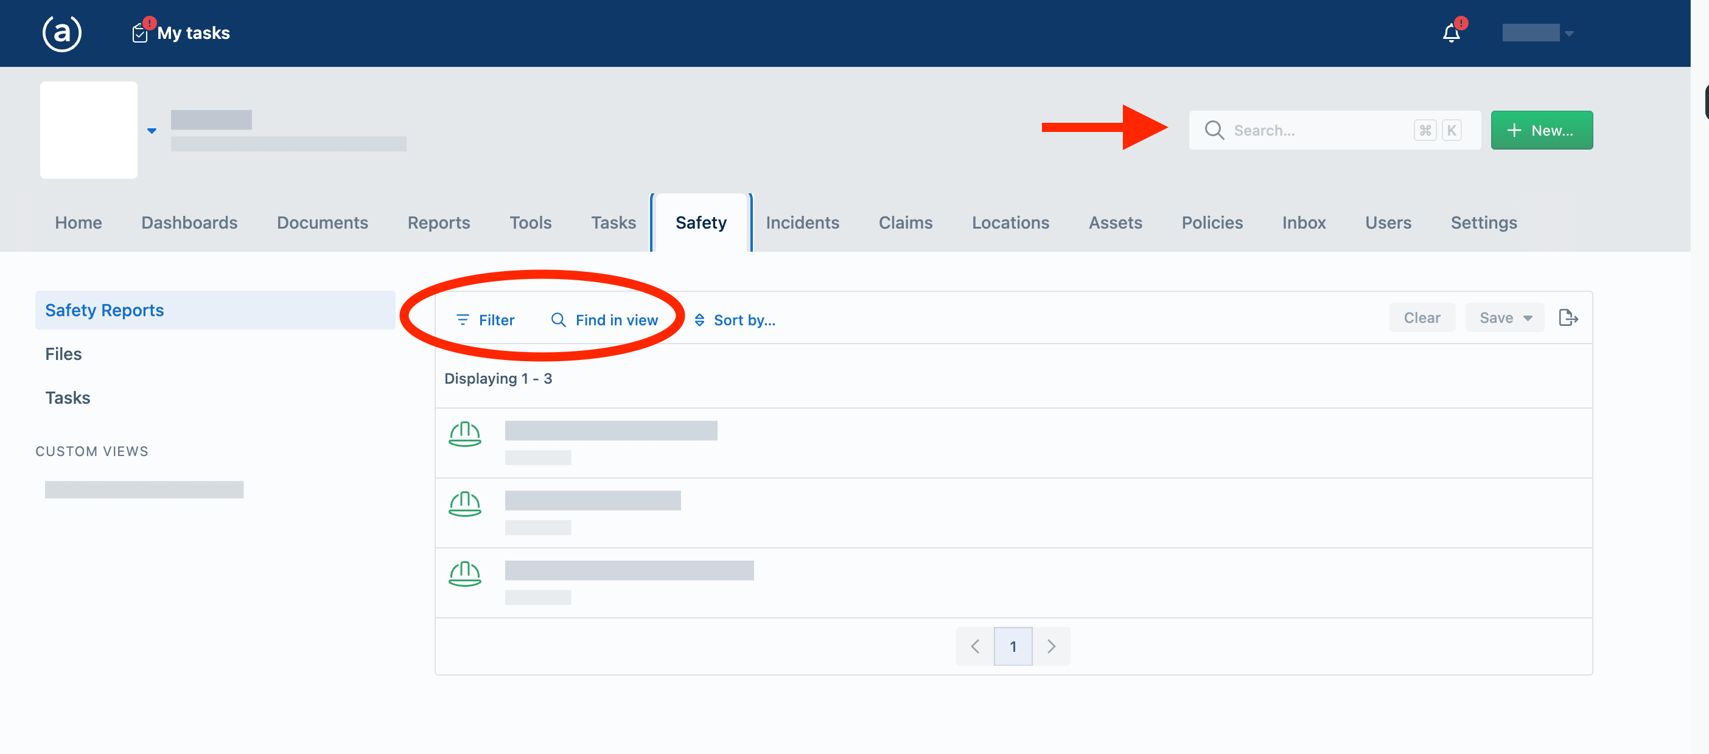This screenshot has width=1709, height=754.
Task: Focus the Search input field
Action: (x=1334, y=130)
